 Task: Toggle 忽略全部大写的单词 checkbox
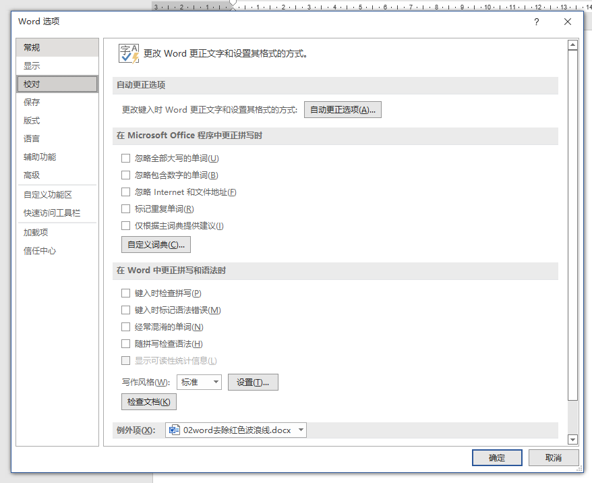[125, 159]
